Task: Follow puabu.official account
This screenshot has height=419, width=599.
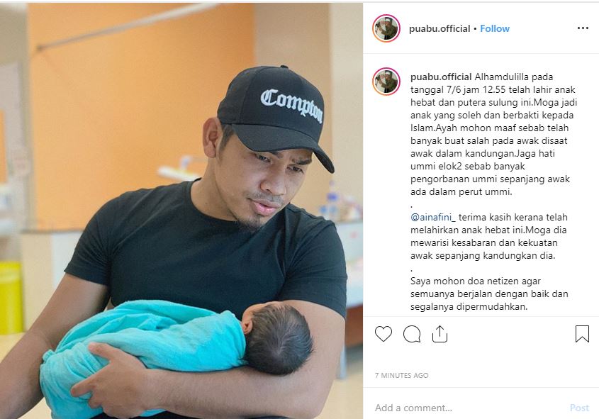Action: click(495, 28)
